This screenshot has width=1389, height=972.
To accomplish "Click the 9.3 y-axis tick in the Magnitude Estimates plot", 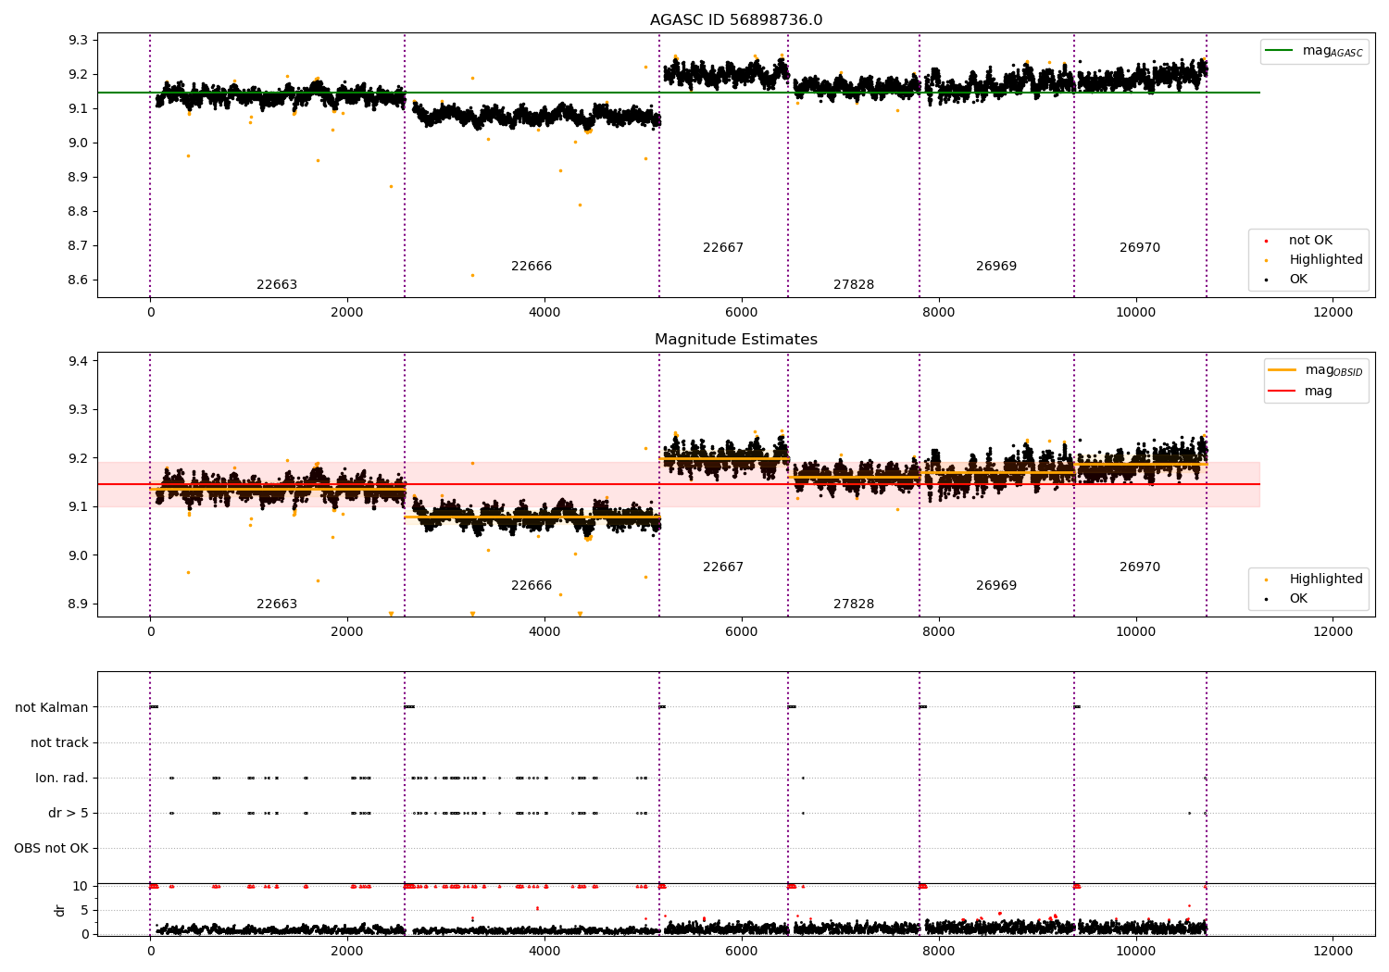I will pyautogui.click(x=78, y=410).
